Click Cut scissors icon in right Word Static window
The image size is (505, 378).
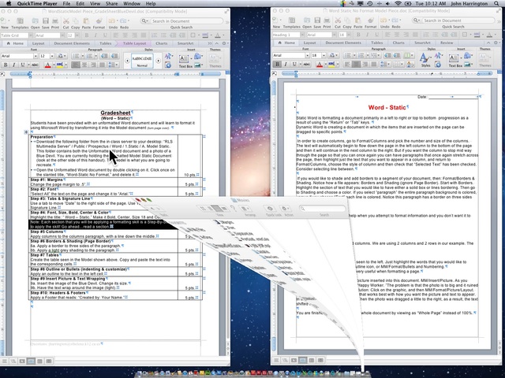[x=338, y=20]
